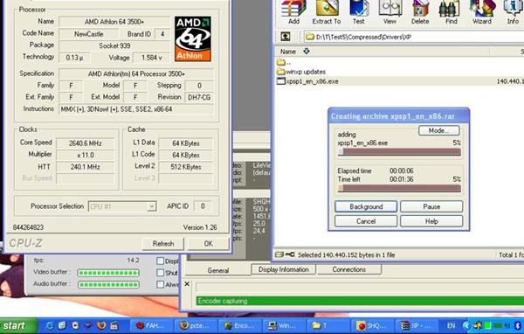Click the archive total progress bar
Viewport: 524px width, 334px height.
click(x=399, y=188)
